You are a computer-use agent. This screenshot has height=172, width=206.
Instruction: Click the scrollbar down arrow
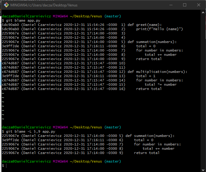203,169
